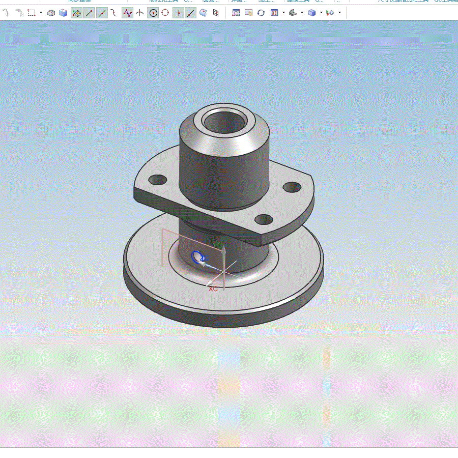Click the green-red arrow with page icon
The width and height of the screenshot is (458, 458).
[x=330, y=13]
